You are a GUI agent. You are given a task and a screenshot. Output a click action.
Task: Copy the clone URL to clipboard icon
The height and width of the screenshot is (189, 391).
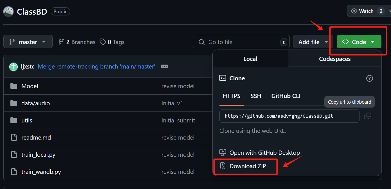pos(368,116)
